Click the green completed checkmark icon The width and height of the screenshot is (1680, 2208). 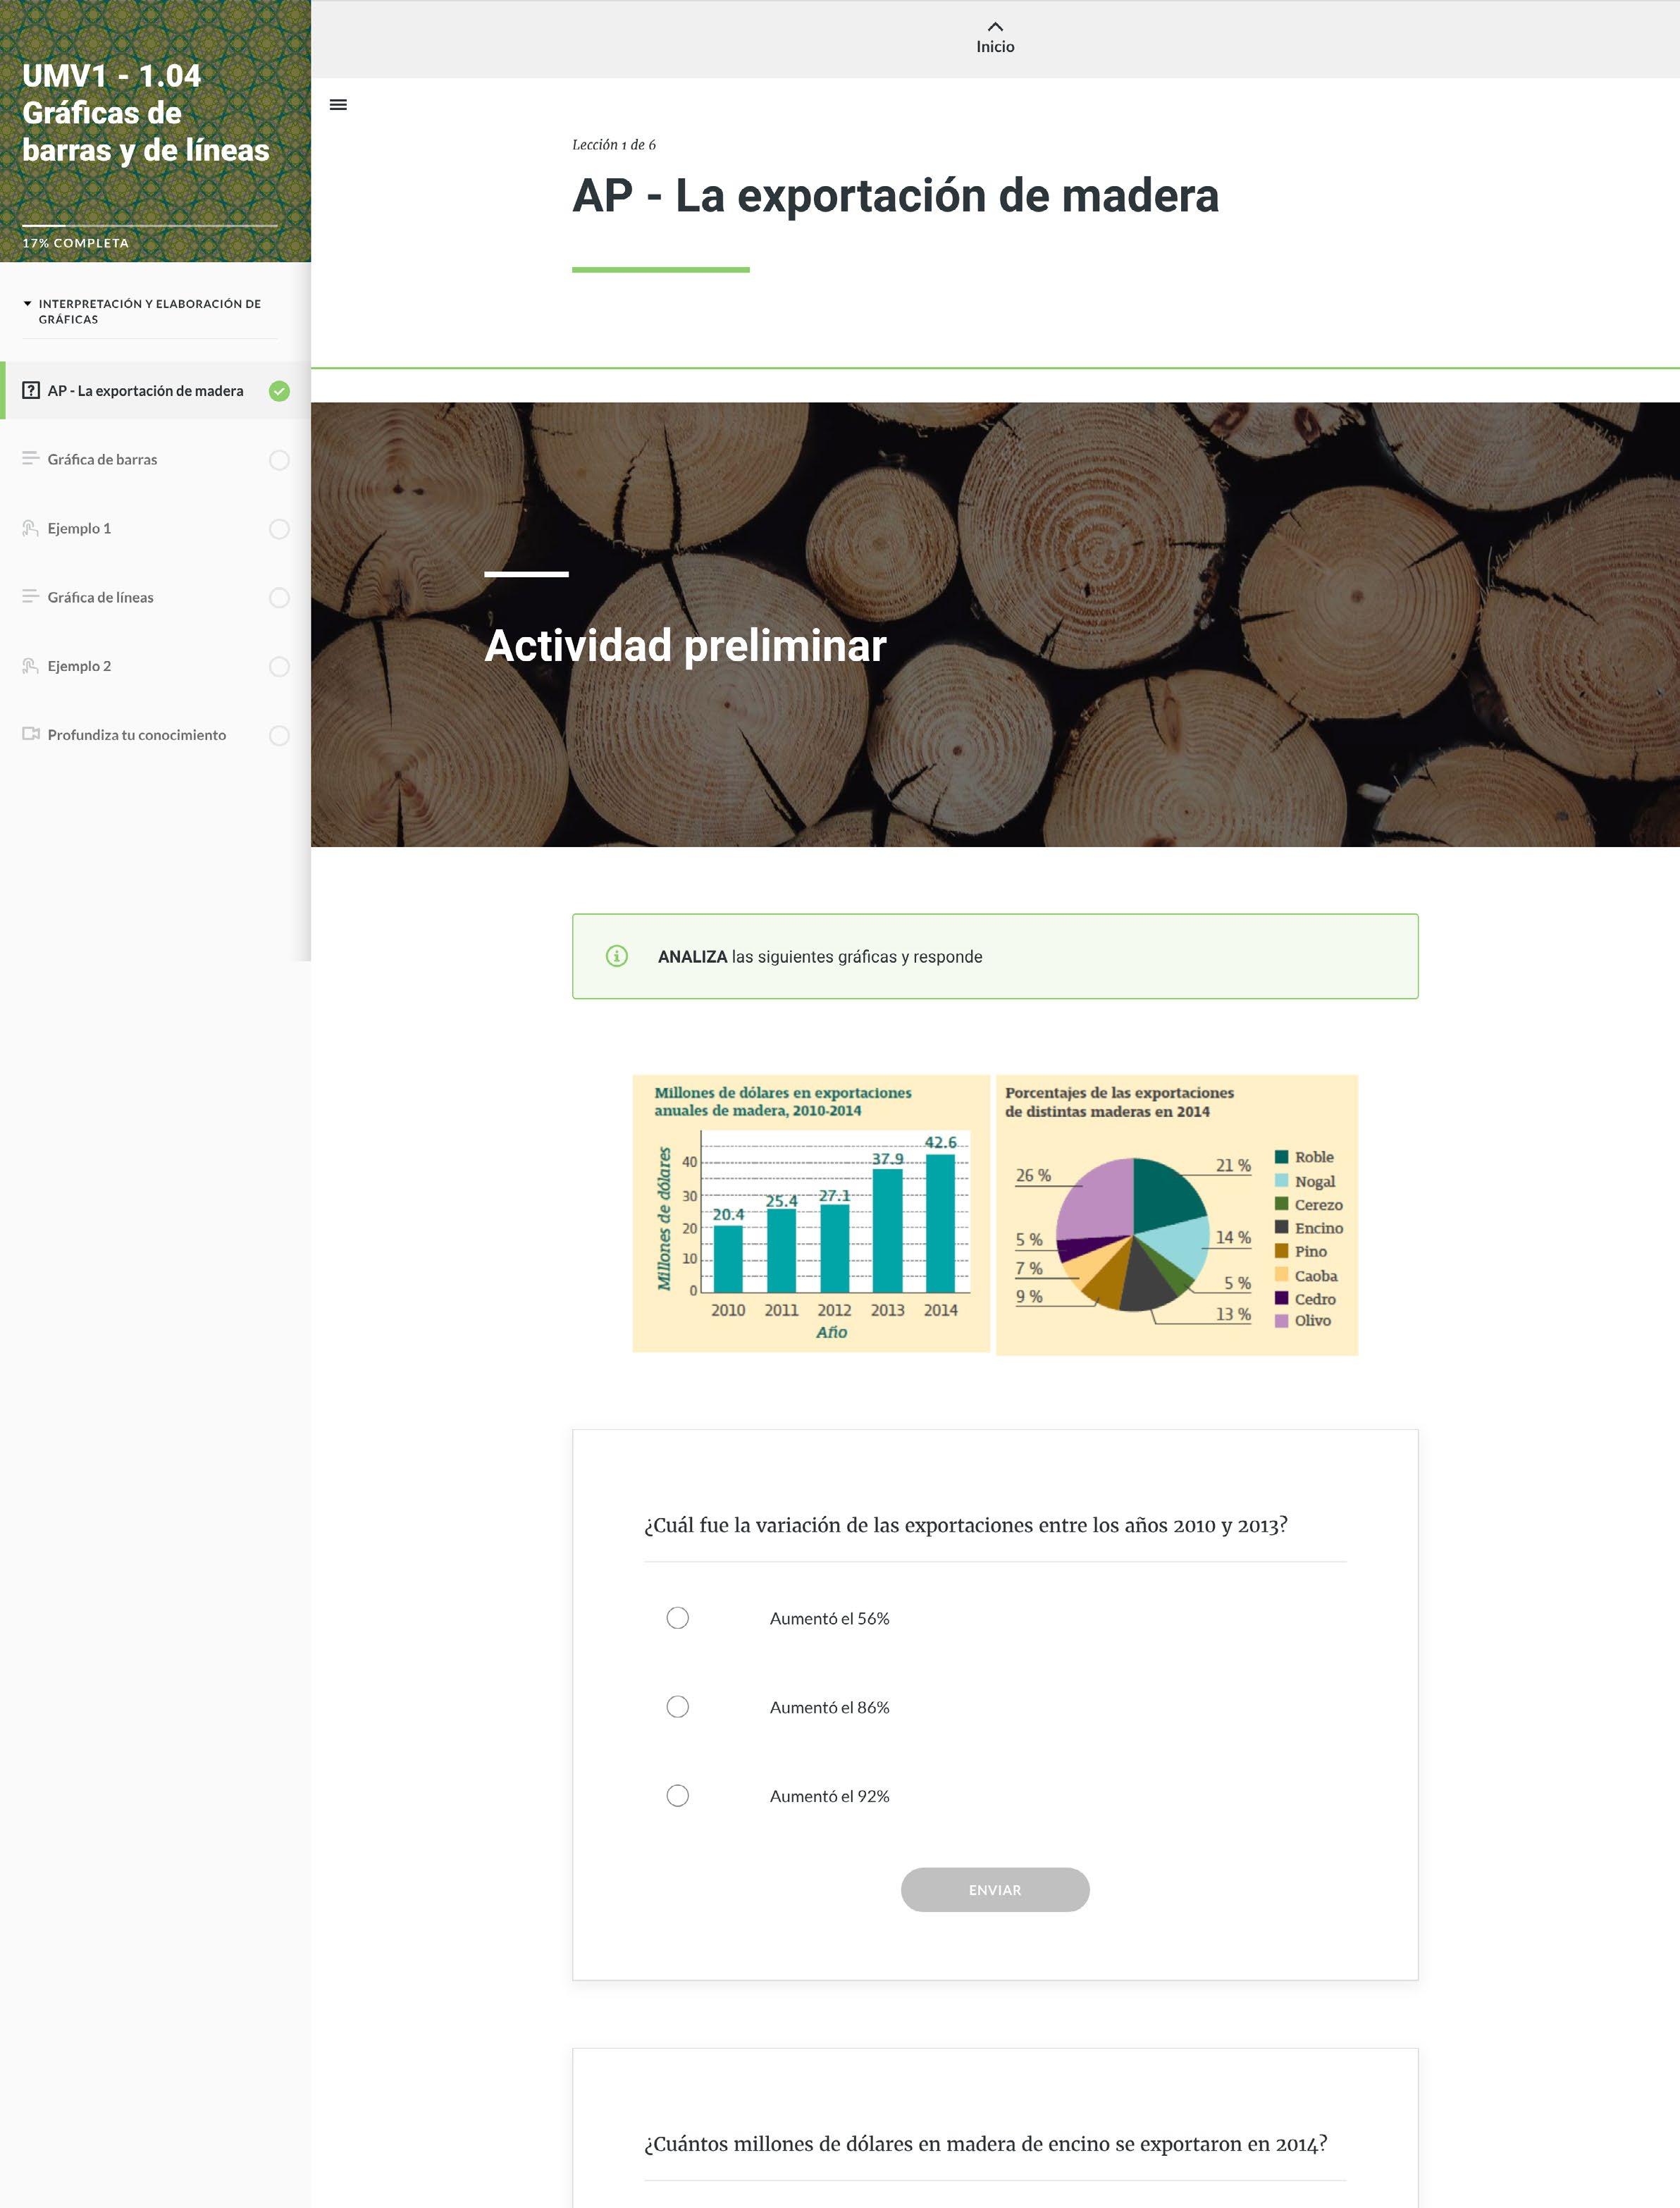[x=280, y=391]
